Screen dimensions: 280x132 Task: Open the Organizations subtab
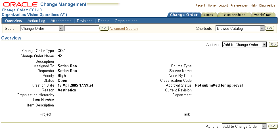pos(126,21)
